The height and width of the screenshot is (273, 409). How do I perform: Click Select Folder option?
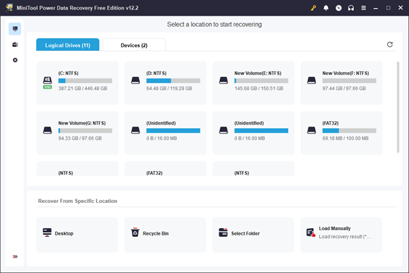(x=253, y=234)
